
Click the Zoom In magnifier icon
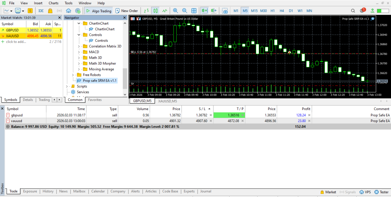pos(175,11)
